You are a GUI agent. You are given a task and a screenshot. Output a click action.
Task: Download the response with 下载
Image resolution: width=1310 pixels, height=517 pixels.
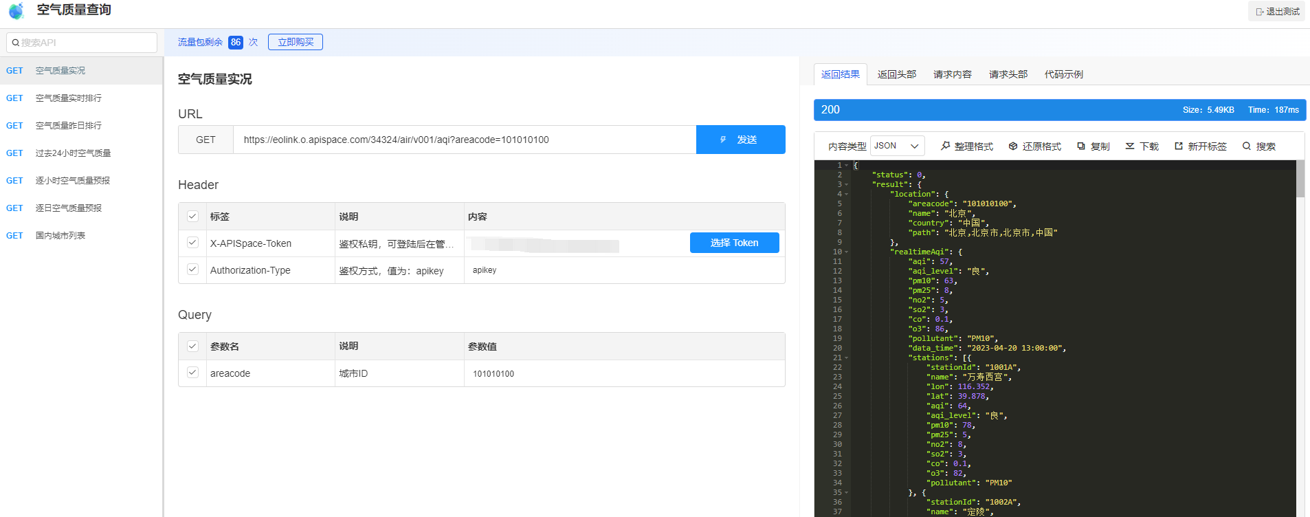pos(1142,146)
